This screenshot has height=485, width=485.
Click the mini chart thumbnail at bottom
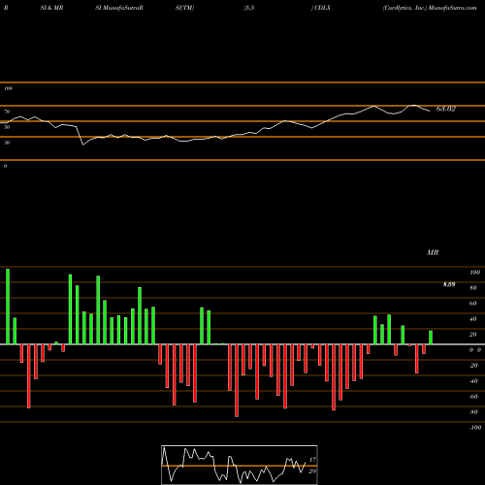pos(240,465)
